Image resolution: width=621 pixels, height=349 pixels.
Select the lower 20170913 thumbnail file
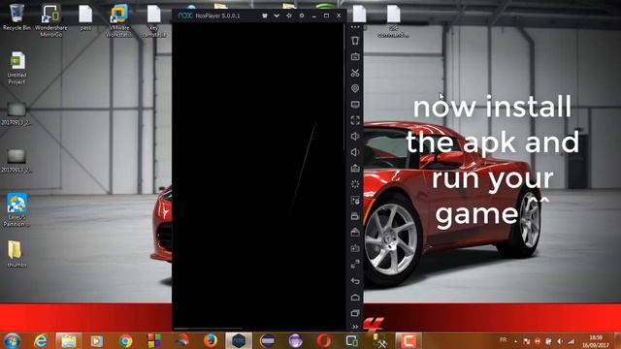(x=16, y=162)
